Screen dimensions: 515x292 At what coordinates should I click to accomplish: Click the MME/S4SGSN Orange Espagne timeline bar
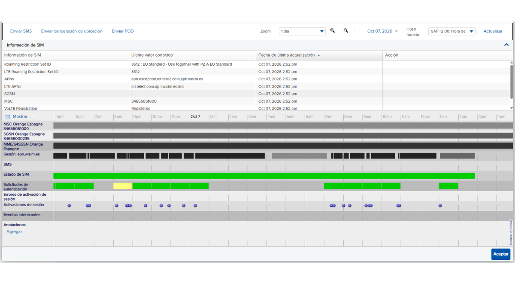click(283, 146)
